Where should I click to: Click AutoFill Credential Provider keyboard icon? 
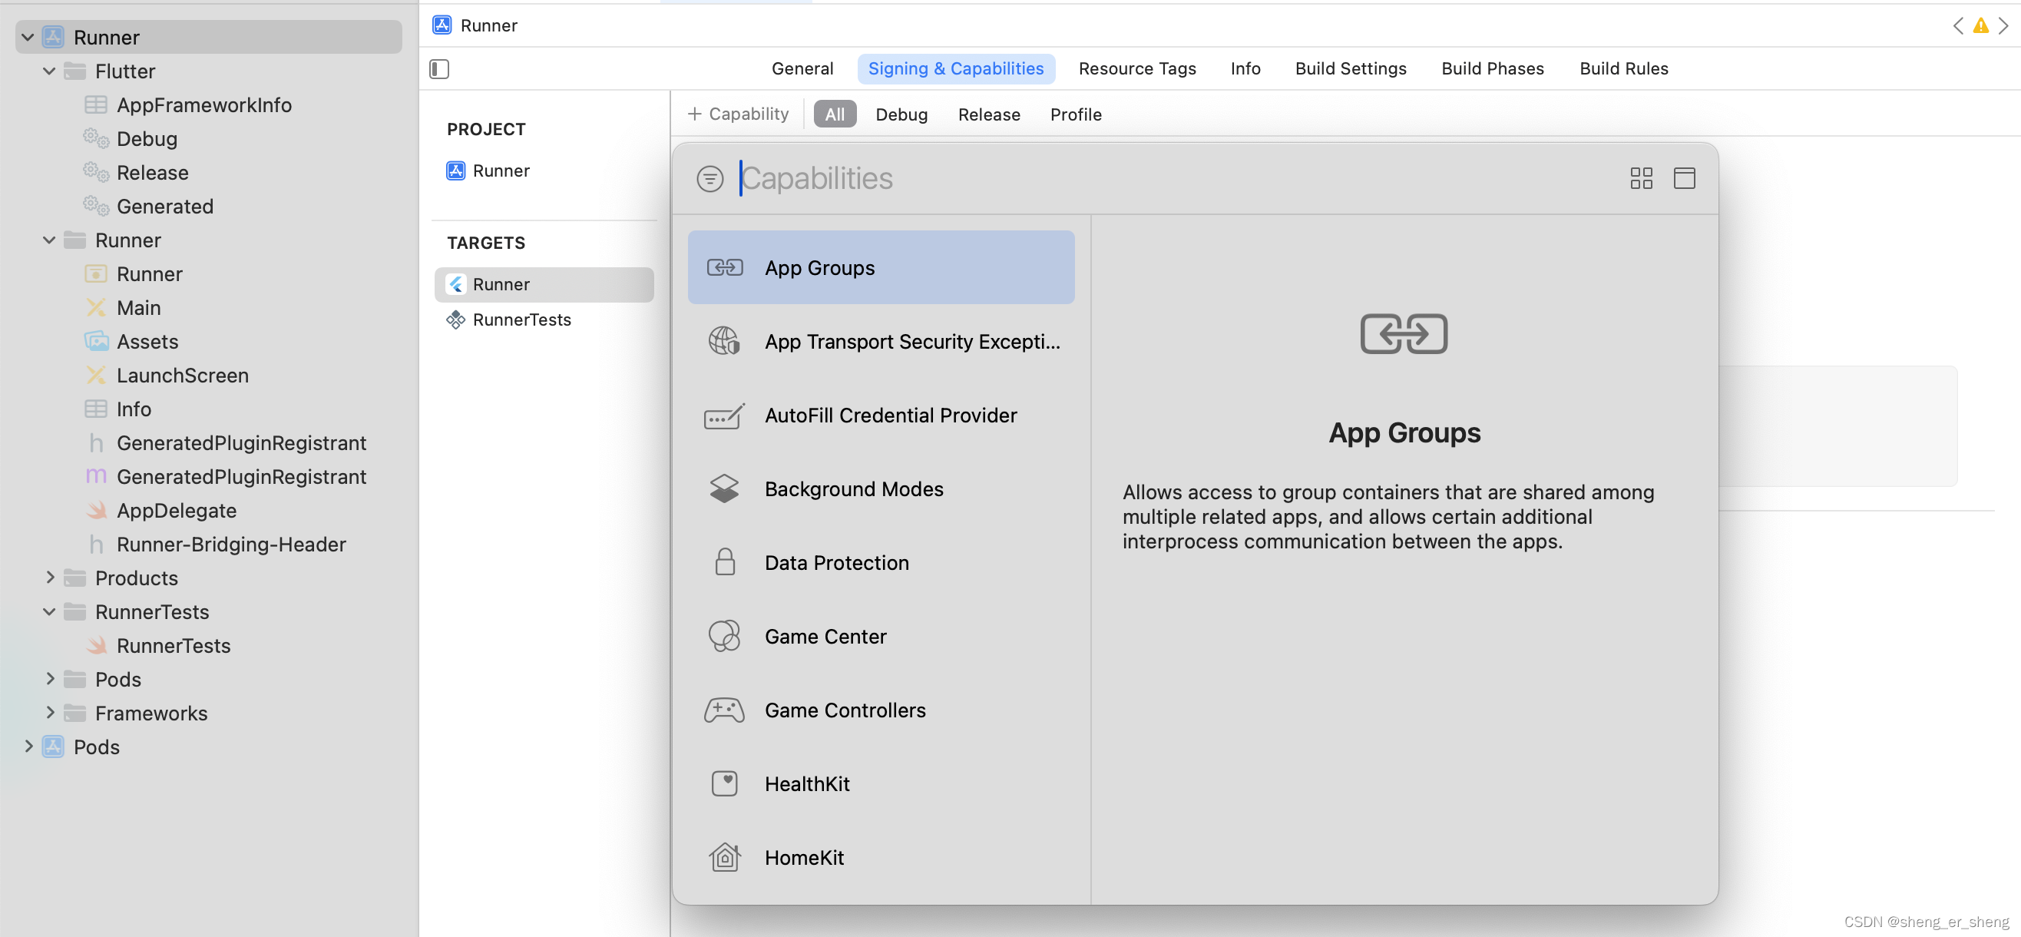(x=724, y=416)
